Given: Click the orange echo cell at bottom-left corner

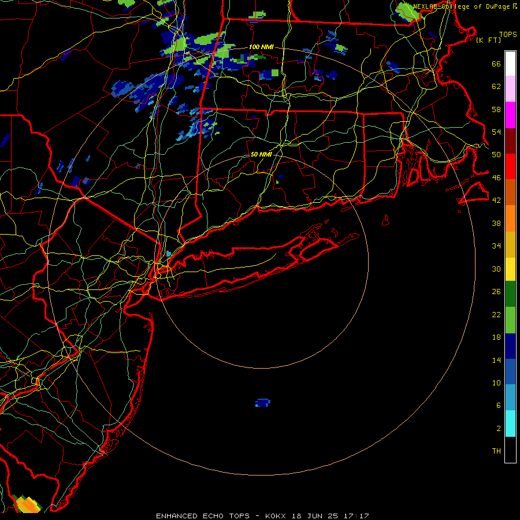Looking at the screenshot, I should tap(27, 504).
